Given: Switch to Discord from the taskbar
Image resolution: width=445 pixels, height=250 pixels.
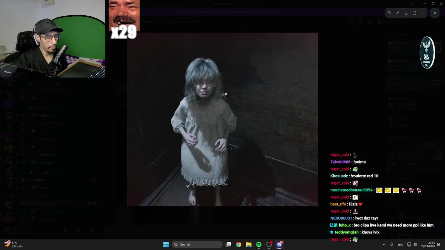Looking at the screenshot, I should 279,244.
